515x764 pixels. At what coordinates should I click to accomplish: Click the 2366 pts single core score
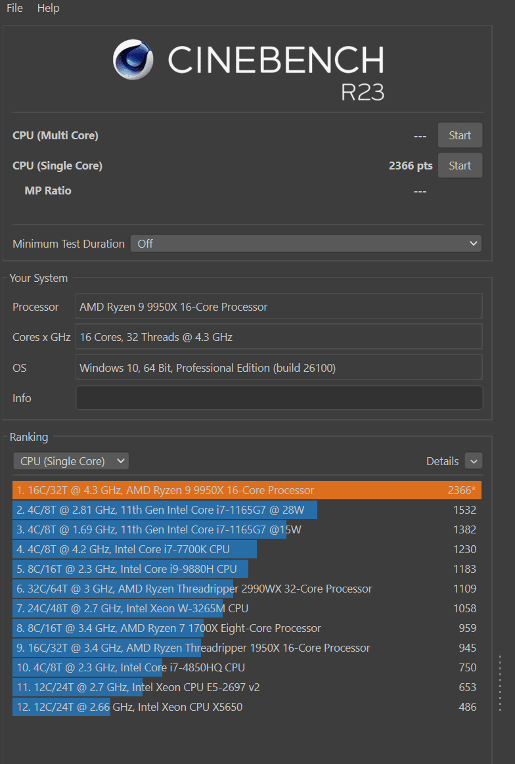pyautogui.click(x=411, y=166)
